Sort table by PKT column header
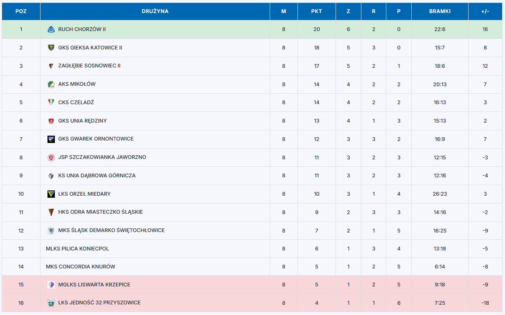505x315 pixels. click(x=316, y=11)
